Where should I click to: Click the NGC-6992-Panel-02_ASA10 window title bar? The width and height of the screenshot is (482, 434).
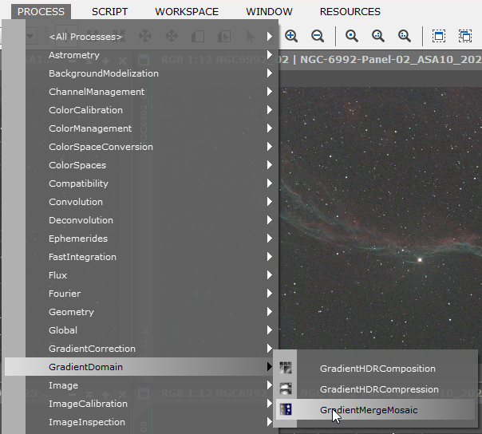click(380, 59)
